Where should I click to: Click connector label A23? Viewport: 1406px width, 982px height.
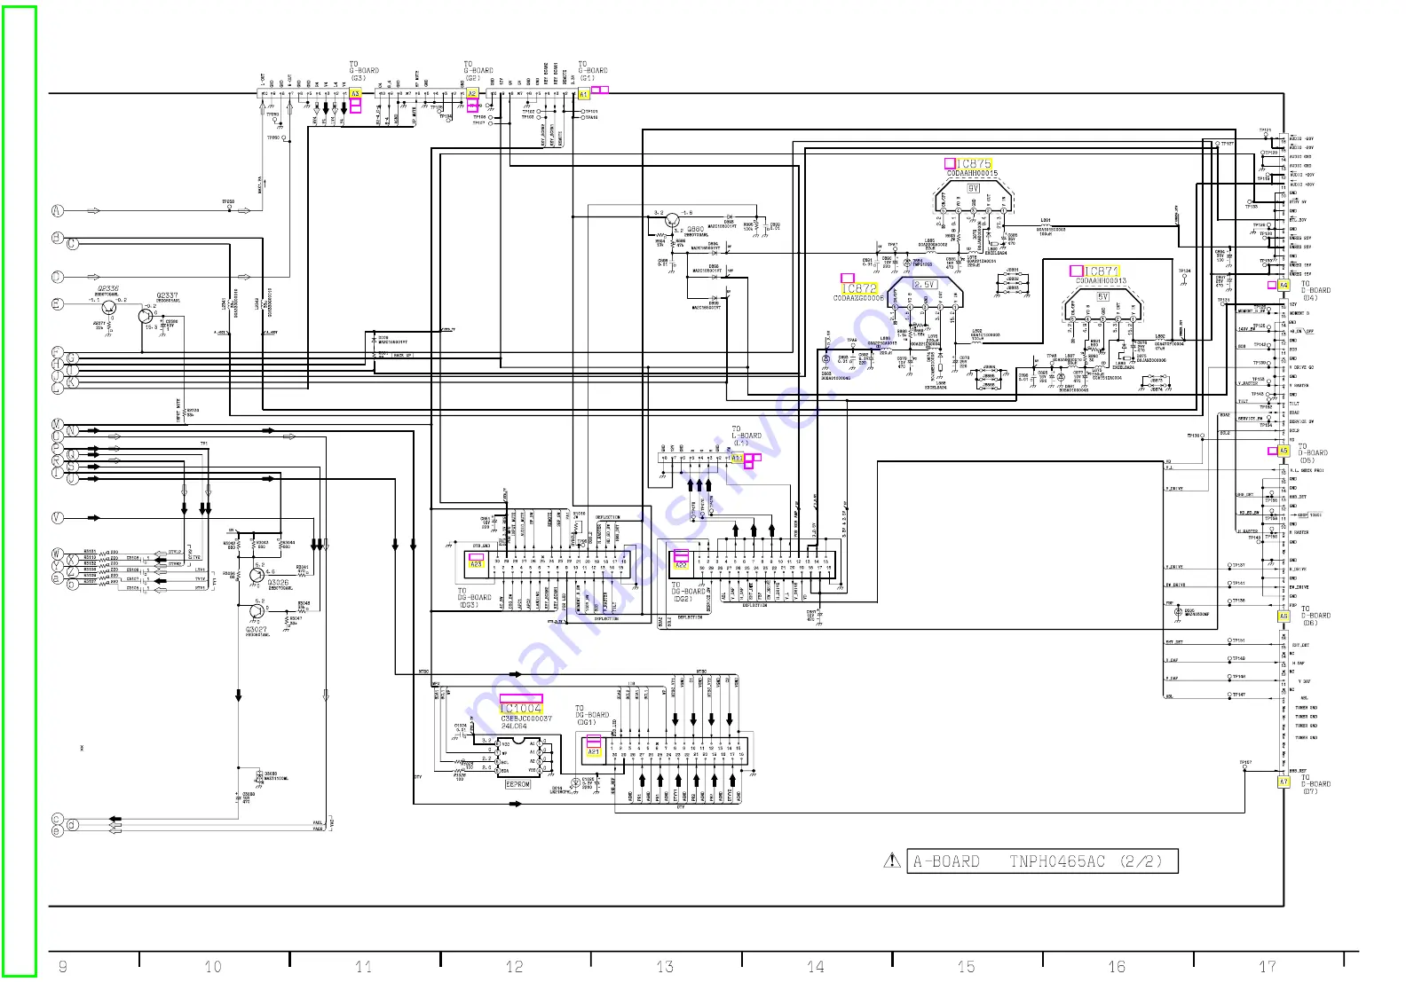pyautogui.click(x=476, y=564)
